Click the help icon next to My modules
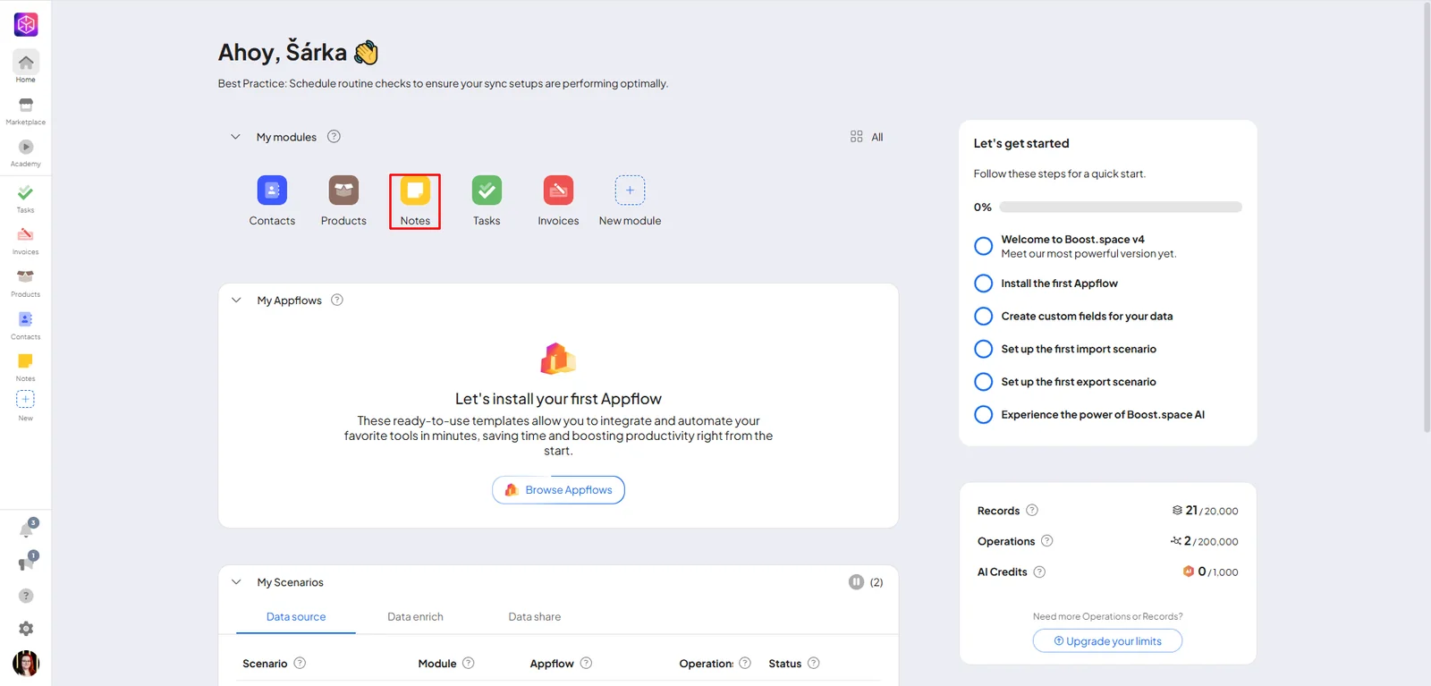1431x686 pixels. coord(334,137)
